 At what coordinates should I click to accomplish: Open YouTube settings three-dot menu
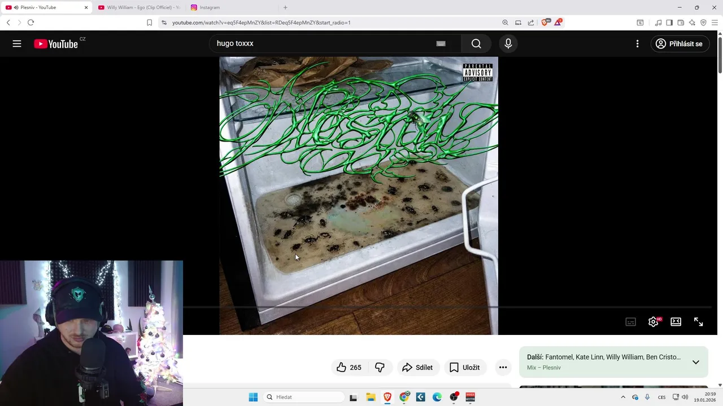click(637, 43)
